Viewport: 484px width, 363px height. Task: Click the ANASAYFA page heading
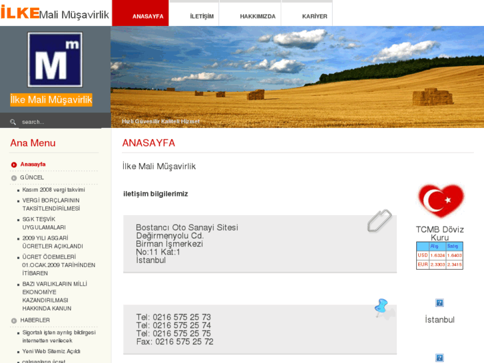point(148,143)
